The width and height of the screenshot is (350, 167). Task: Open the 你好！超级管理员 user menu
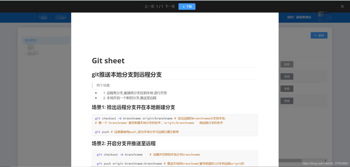[299, 17]
